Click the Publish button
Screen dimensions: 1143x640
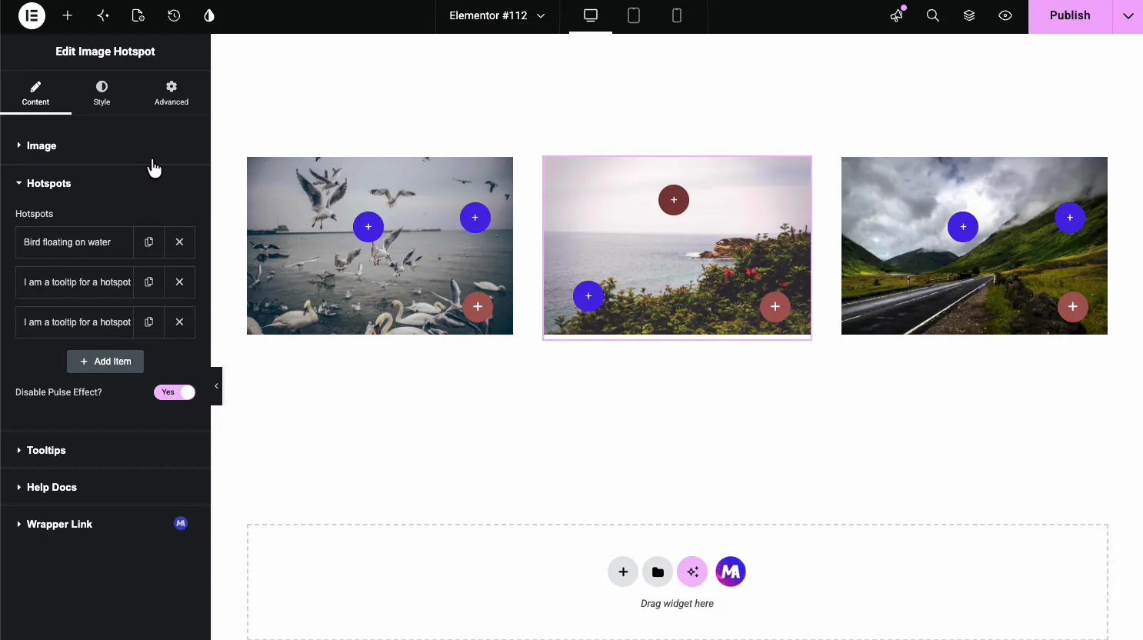[1070, 15]
